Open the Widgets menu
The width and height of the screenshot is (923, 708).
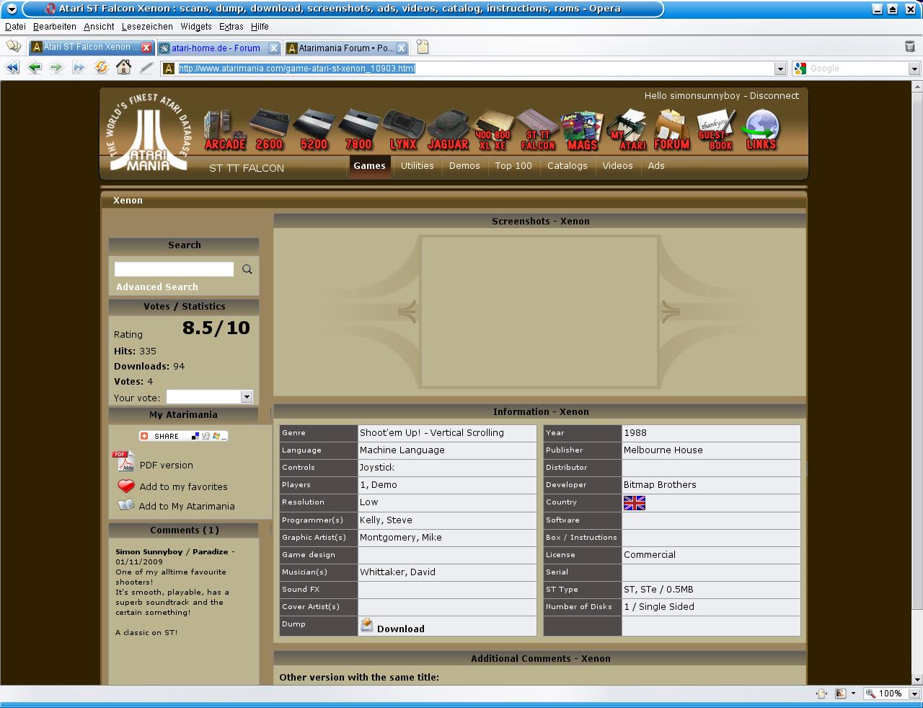click(196, 27)
